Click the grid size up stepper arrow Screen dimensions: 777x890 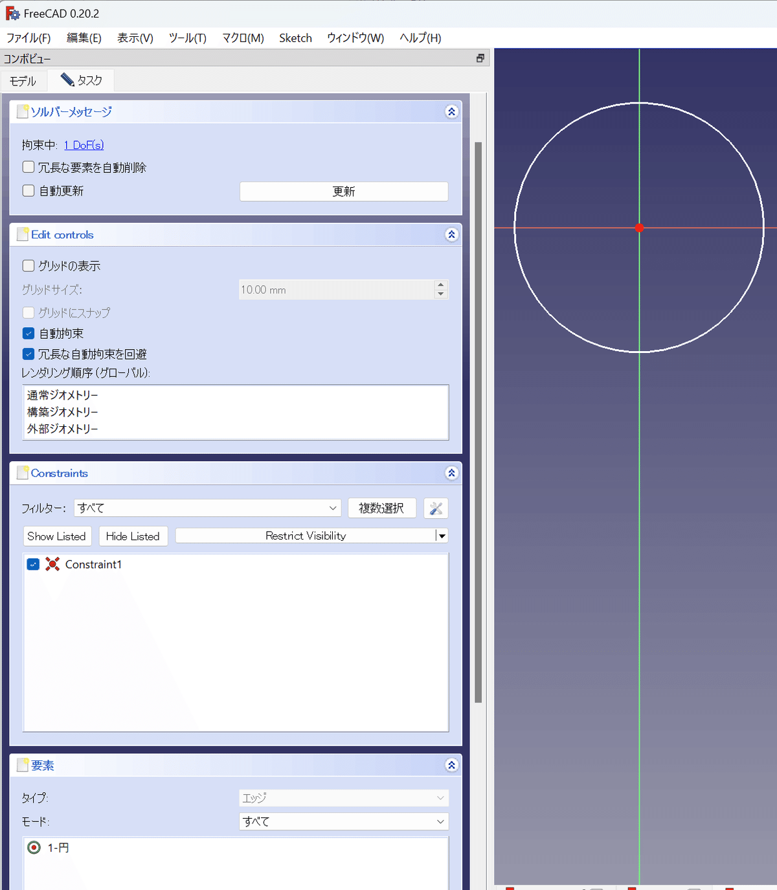pos(441,286)
